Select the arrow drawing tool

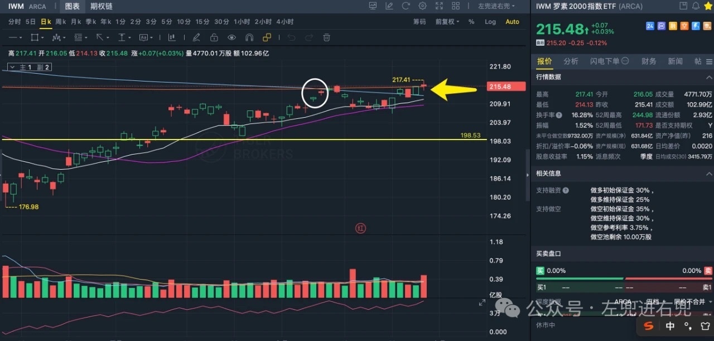pyautogui.click(x=100, y=37)
